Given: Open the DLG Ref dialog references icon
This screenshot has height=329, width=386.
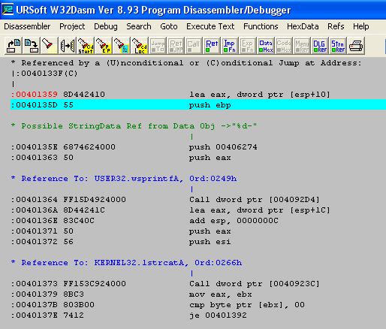Looking at the screenshot, I should click(x=320, y=46).
